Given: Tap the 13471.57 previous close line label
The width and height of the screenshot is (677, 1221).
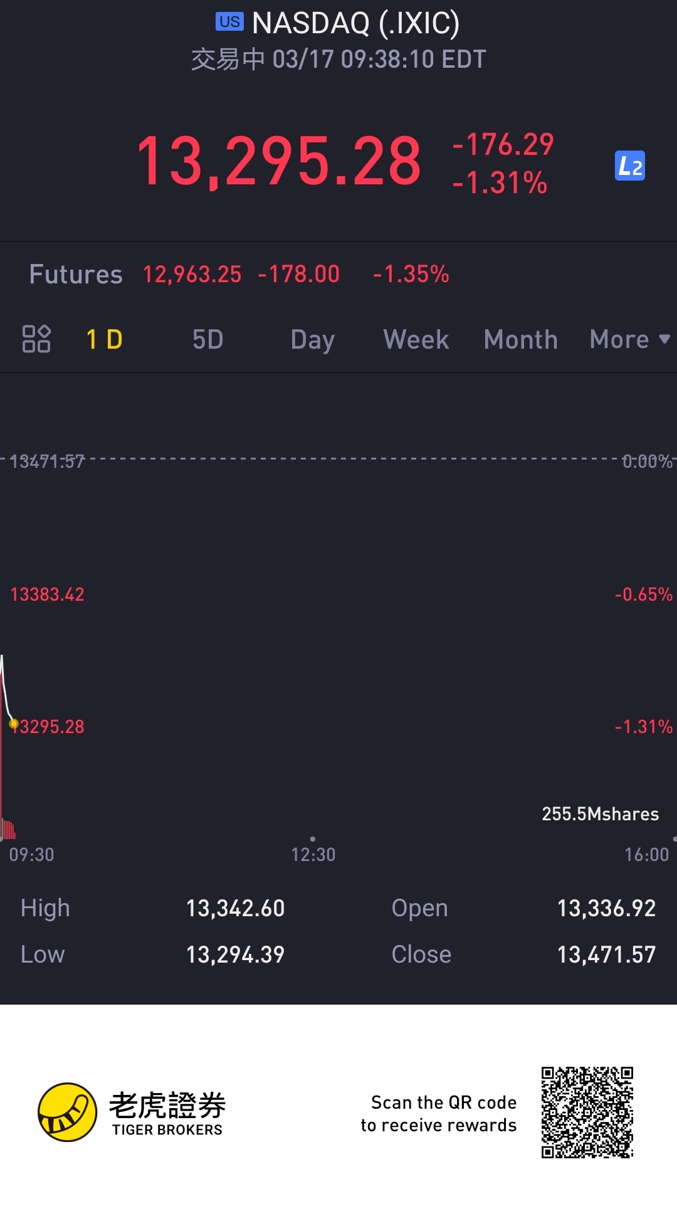Looking at the screenshot, I should [47, 462].
